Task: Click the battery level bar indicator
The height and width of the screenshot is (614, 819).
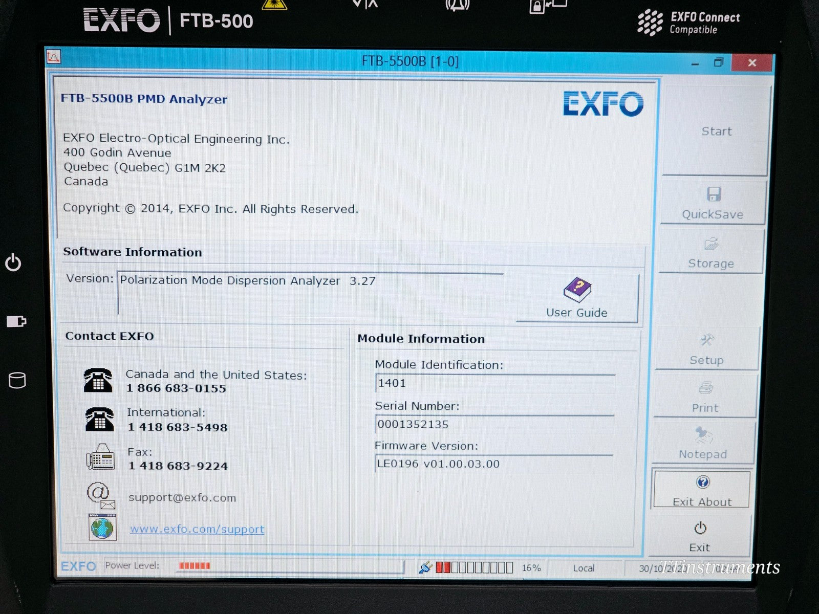Action: coord(475,567)
